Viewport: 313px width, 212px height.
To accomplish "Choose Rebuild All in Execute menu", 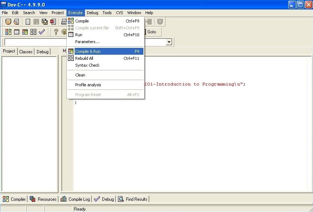I will pyautogui.click(x=105, y=58).
